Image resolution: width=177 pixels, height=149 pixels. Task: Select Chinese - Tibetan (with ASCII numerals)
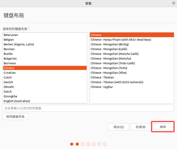pyautogui.click(x=132, y=82)
